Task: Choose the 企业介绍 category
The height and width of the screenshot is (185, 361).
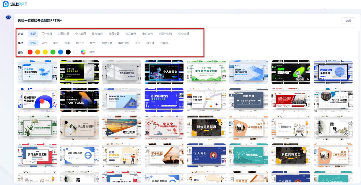Action: [x=184, y=33]
